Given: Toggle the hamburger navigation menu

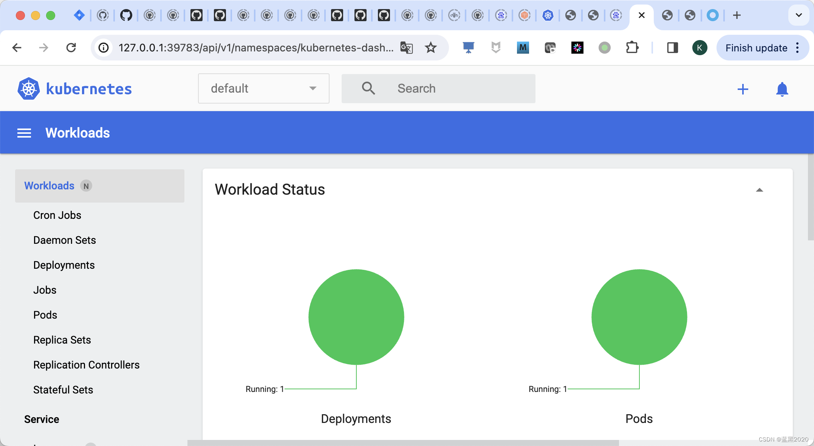Looking at the screenshot, I should coord(24,133).
